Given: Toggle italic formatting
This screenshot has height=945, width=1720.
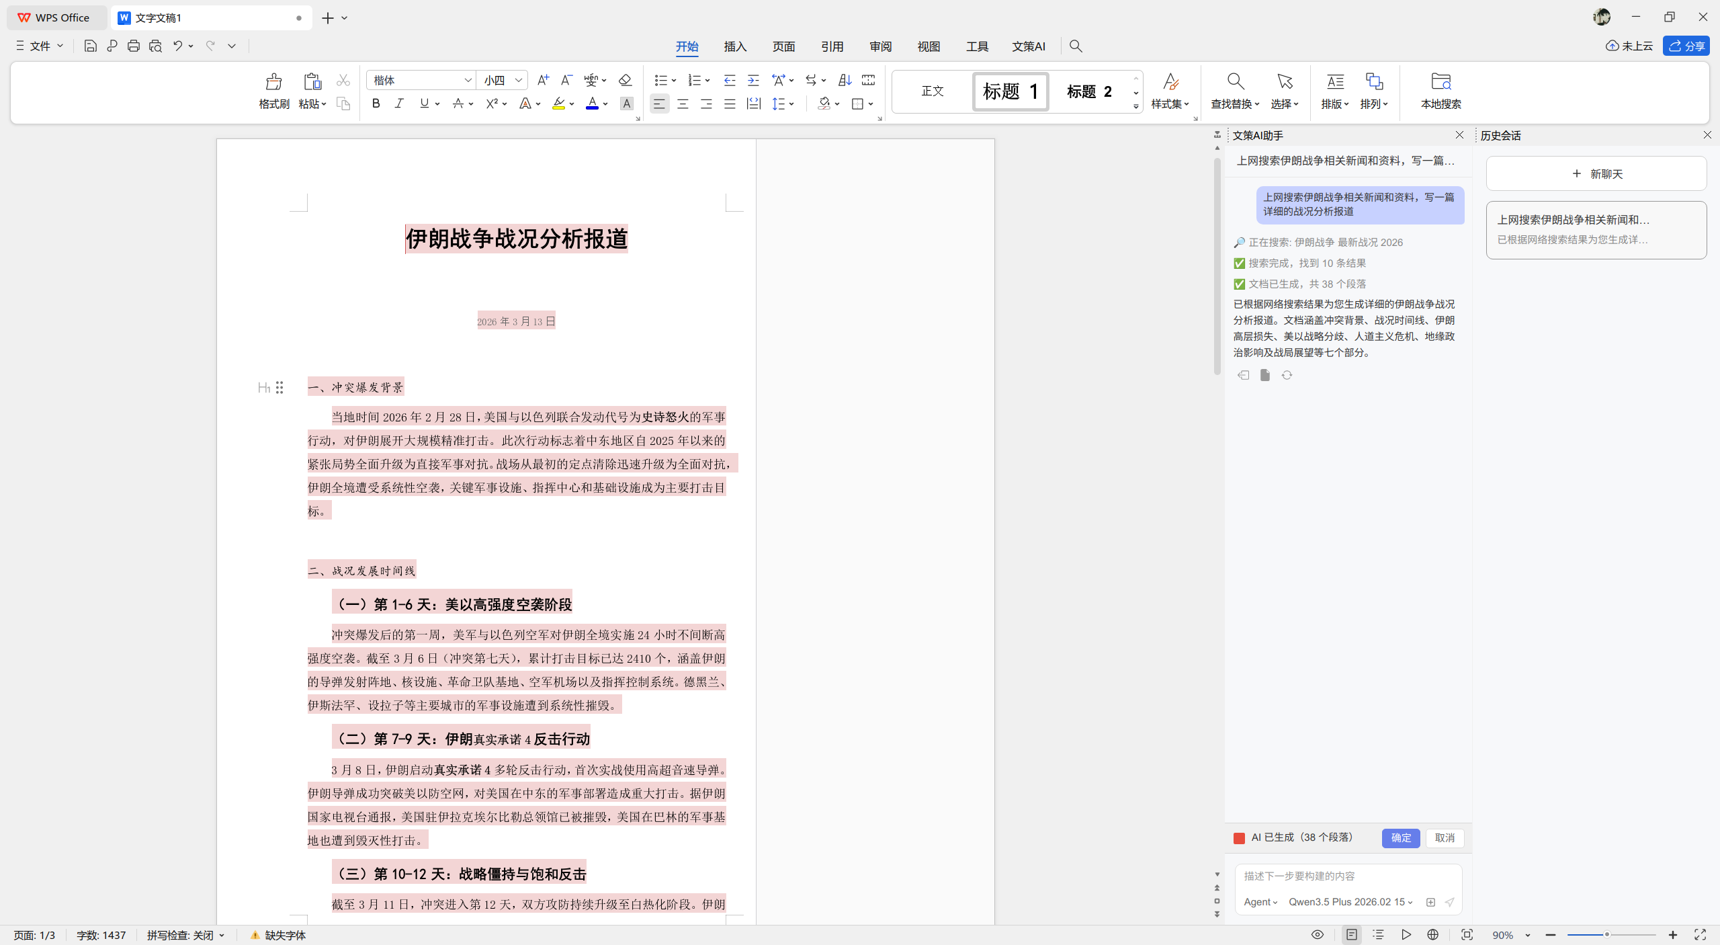Looking at the screenshot, I should 399,104.
